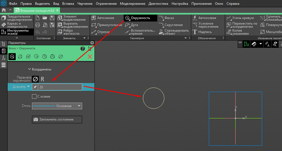Open dropdown next to home icon
282x151 pixels.
pyautogui.click(x=10, y=10)
